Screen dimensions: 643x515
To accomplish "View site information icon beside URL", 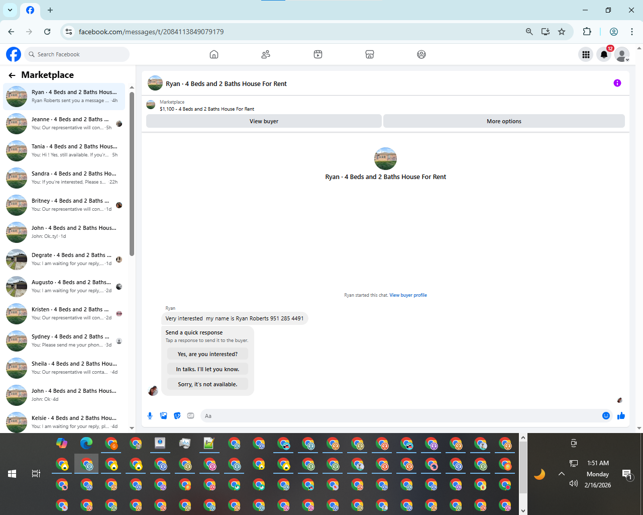I will (x=69, y=32).
